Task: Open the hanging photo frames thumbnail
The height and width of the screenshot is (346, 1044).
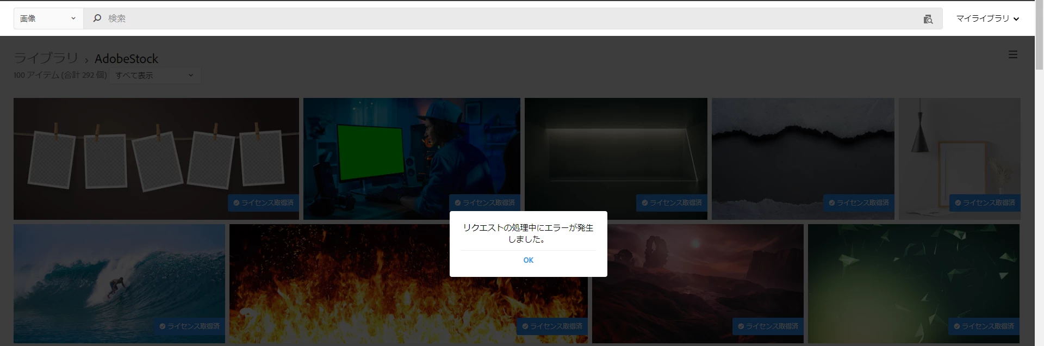Action: point(156,159)
